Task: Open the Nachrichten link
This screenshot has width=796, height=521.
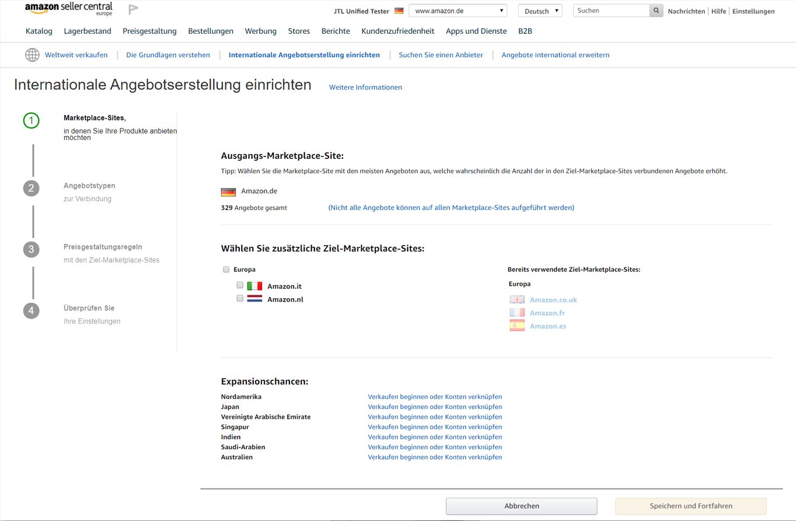Action: 686,11
